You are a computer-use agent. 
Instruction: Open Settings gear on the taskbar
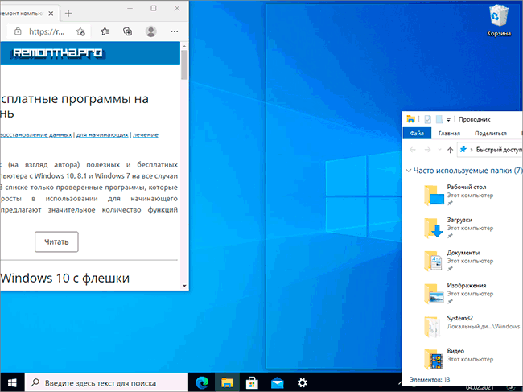tap(303, 382)
